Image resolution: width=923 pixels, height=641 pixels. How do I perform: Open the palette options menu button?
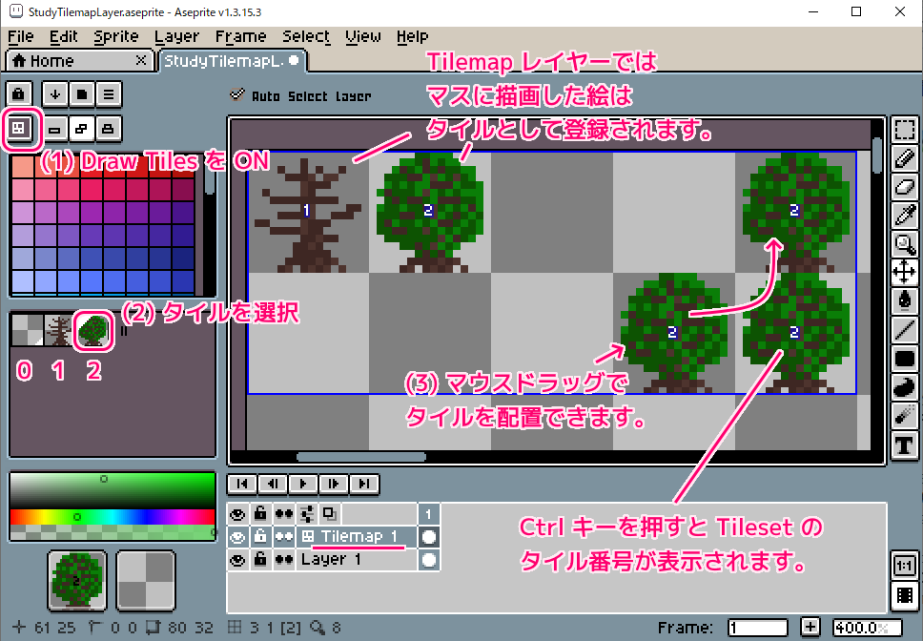pyautogui.click(x=109, y=94)
